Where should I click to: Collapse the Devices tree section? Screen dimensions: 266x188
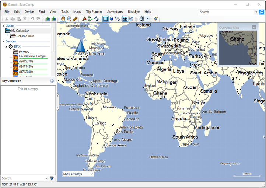click(x=4, y=41)
